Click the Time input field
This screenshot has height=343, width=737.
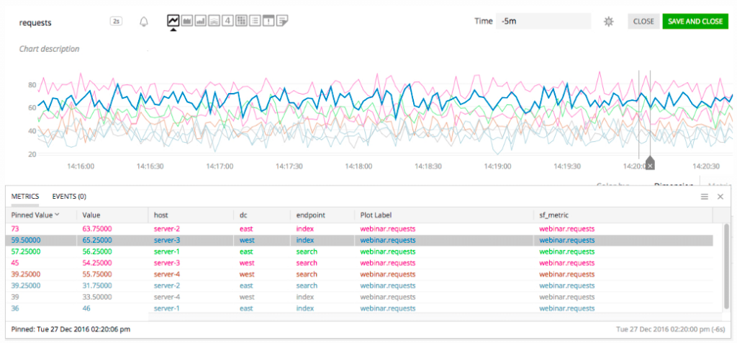[x=543, y=22]
